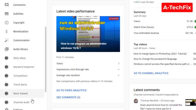Click the 'Latest video performance' heading
The height and width of the screenshot is (110, 196).
[x=75, y=11]
